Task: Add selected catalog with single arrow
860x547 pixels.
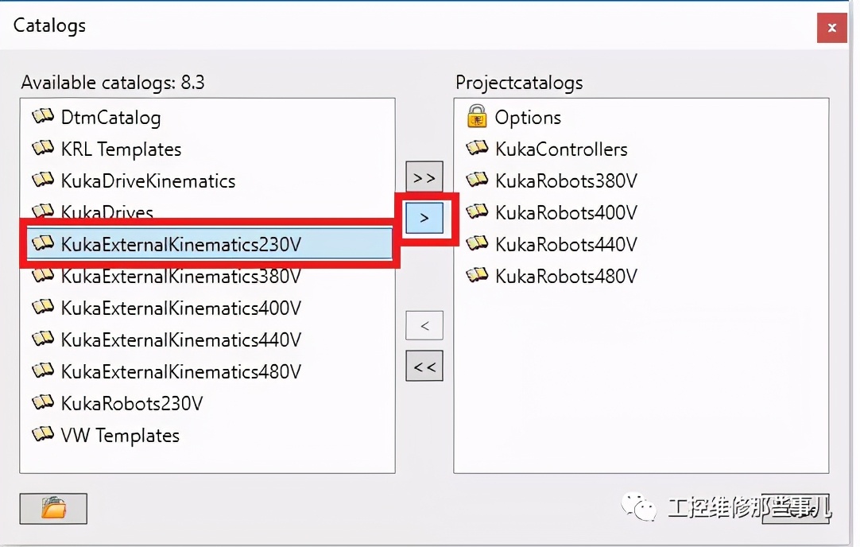Action: click(424, 217)
